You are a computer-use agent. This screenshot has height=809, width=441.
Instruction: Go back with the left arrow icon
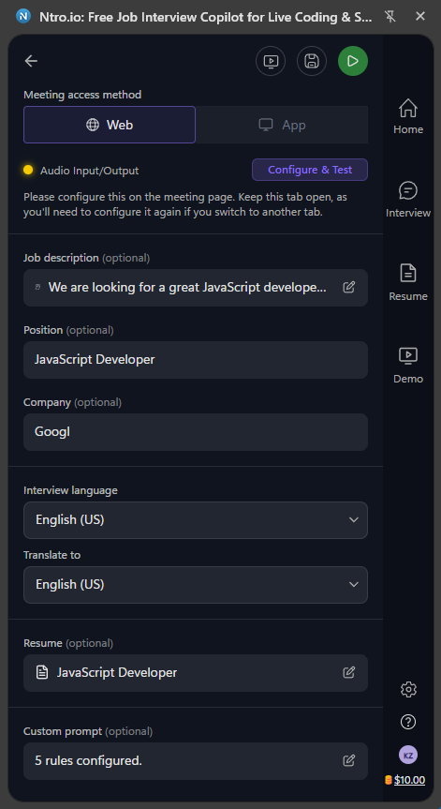click(31, 61)
